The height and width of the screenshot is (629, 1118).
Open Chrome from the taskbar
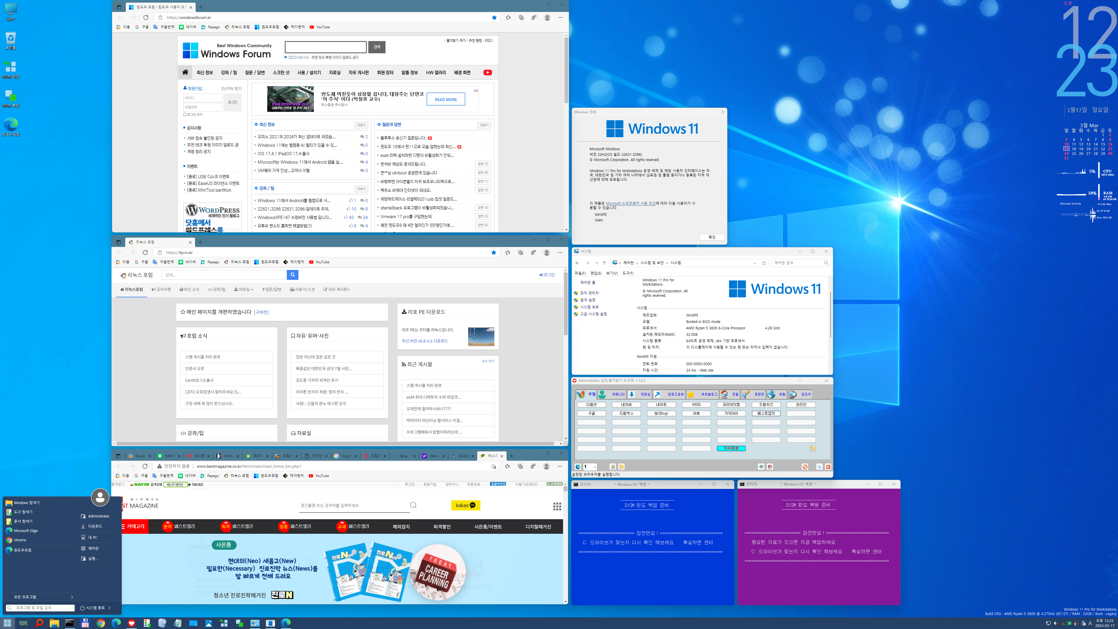tap(101, 623)
